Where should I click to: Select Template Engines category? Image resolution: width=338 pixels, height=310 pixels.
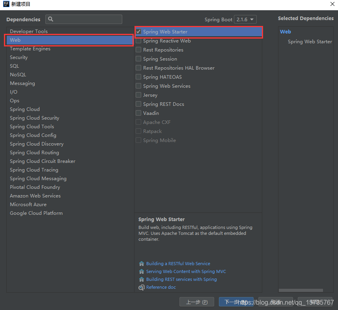tap(70, 49)
